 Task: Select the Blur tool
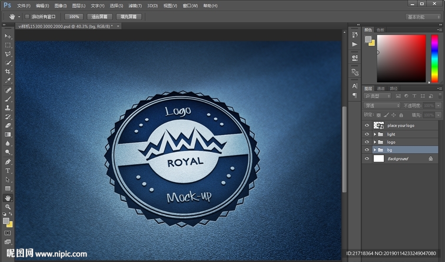pyautogui.click(x=8, y=143)
